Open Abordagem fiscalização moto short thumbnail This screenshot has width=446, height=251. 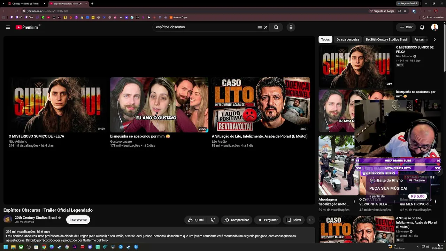[x=338, y=165]
